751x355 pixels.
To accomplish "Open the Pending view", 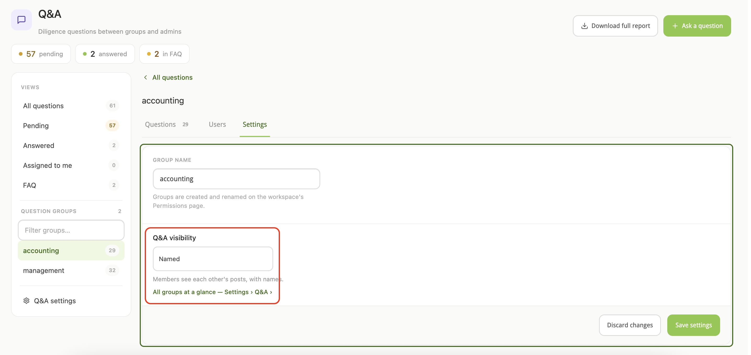I will [x=71, y=125].
